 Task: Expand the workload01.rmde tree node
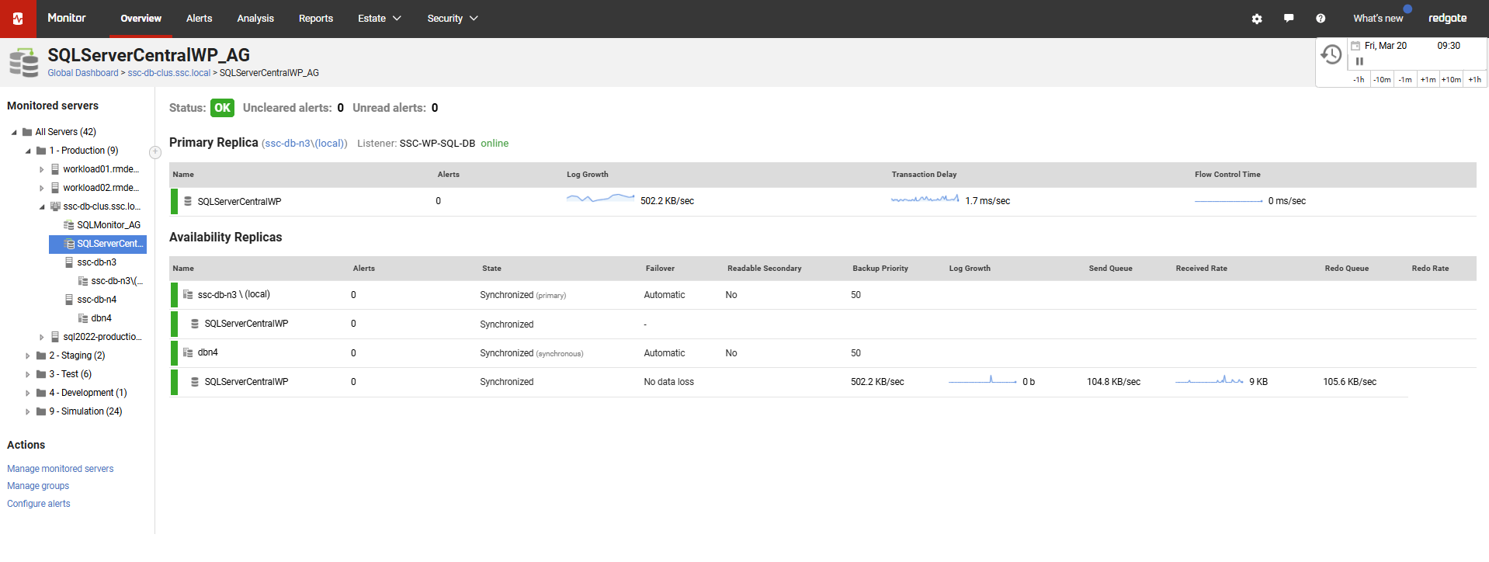tap(42, 169)
